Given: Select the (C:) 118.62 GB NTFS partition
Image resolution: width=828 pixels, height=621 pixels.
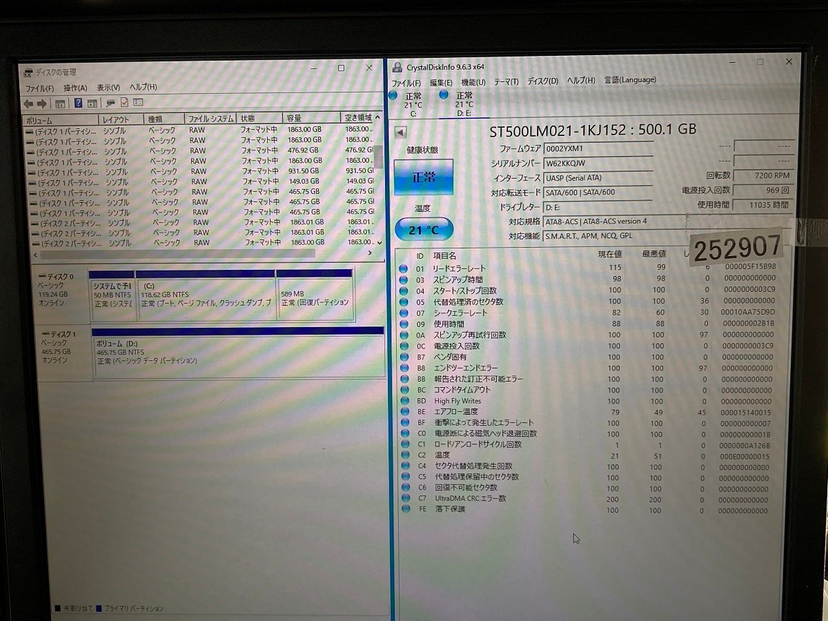Looking at the screenshot, I should 206,294.
